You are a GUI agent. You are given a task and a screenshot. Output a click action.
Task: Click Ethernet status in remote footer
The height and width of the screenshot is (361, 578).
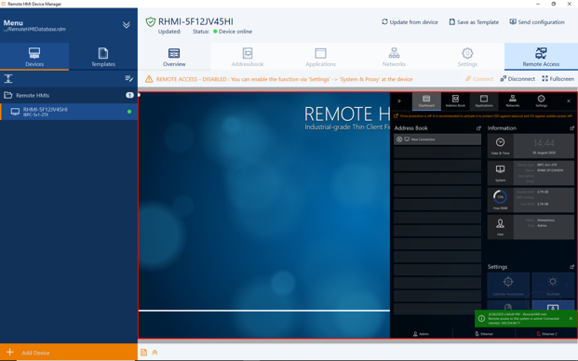tap(484, 334)
